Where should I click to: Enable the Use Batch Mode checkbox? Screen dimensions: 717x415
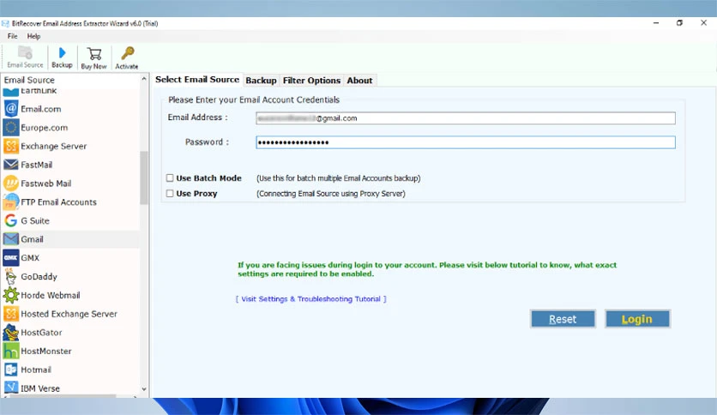(x=170, y=177)
